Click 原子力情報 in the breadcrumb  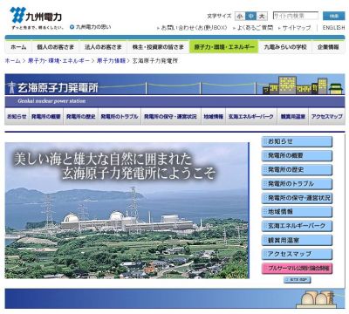(x=111, y=61)
